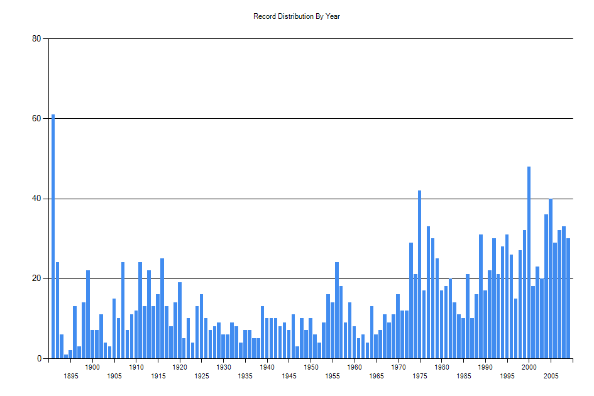
Task: Click the y-axis label 80
Action: [36, 38]
